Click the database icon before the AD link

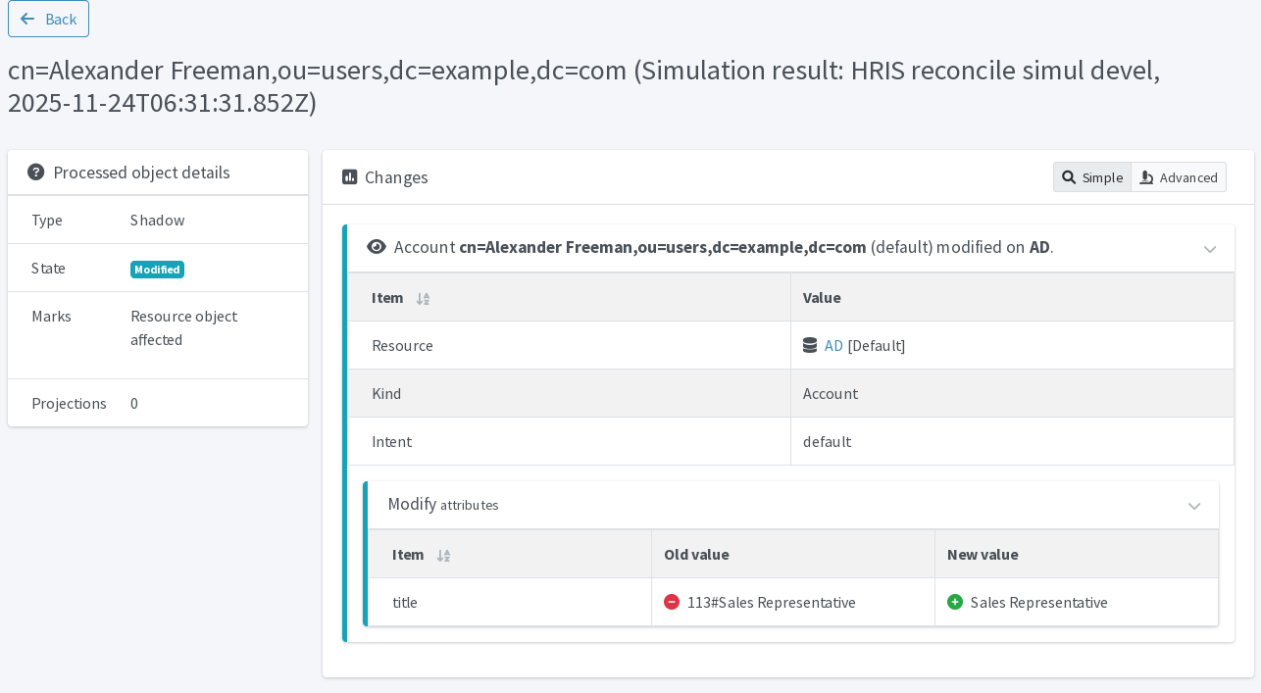[x=810, y=345]
